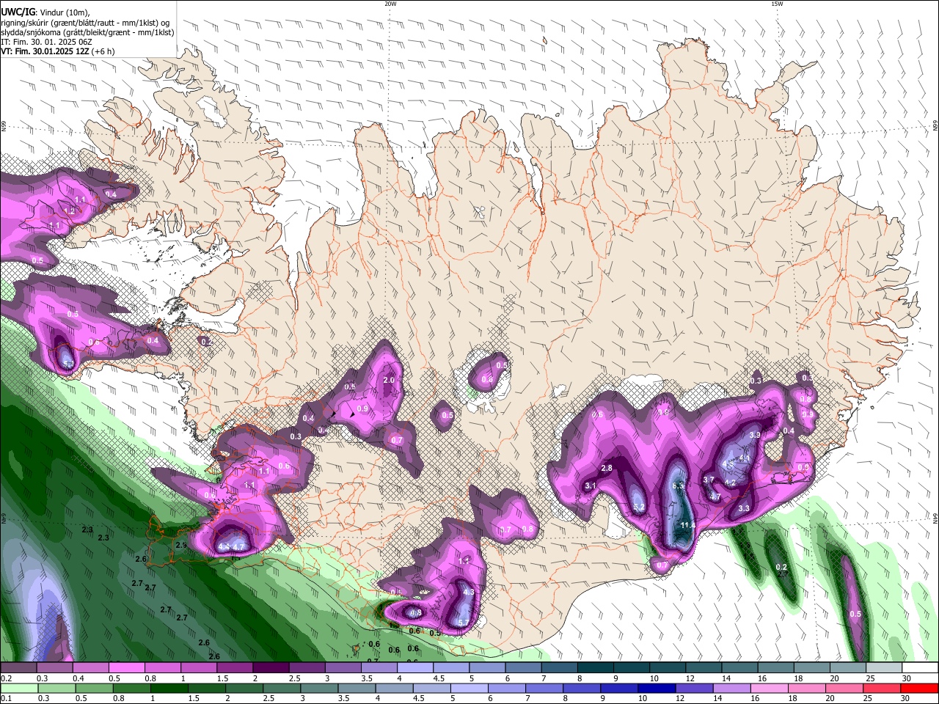
Task: Click the UWC/IG title text
Action: click(17, 12)
